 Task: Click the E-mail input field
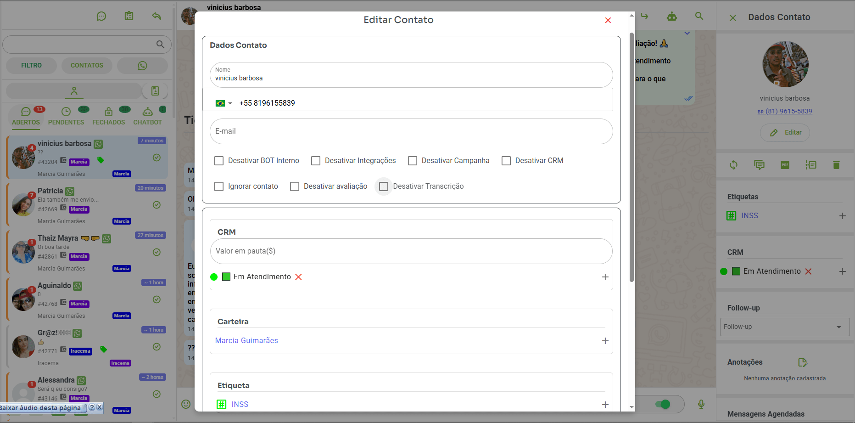pyautogui.click(x=411, y=131)
